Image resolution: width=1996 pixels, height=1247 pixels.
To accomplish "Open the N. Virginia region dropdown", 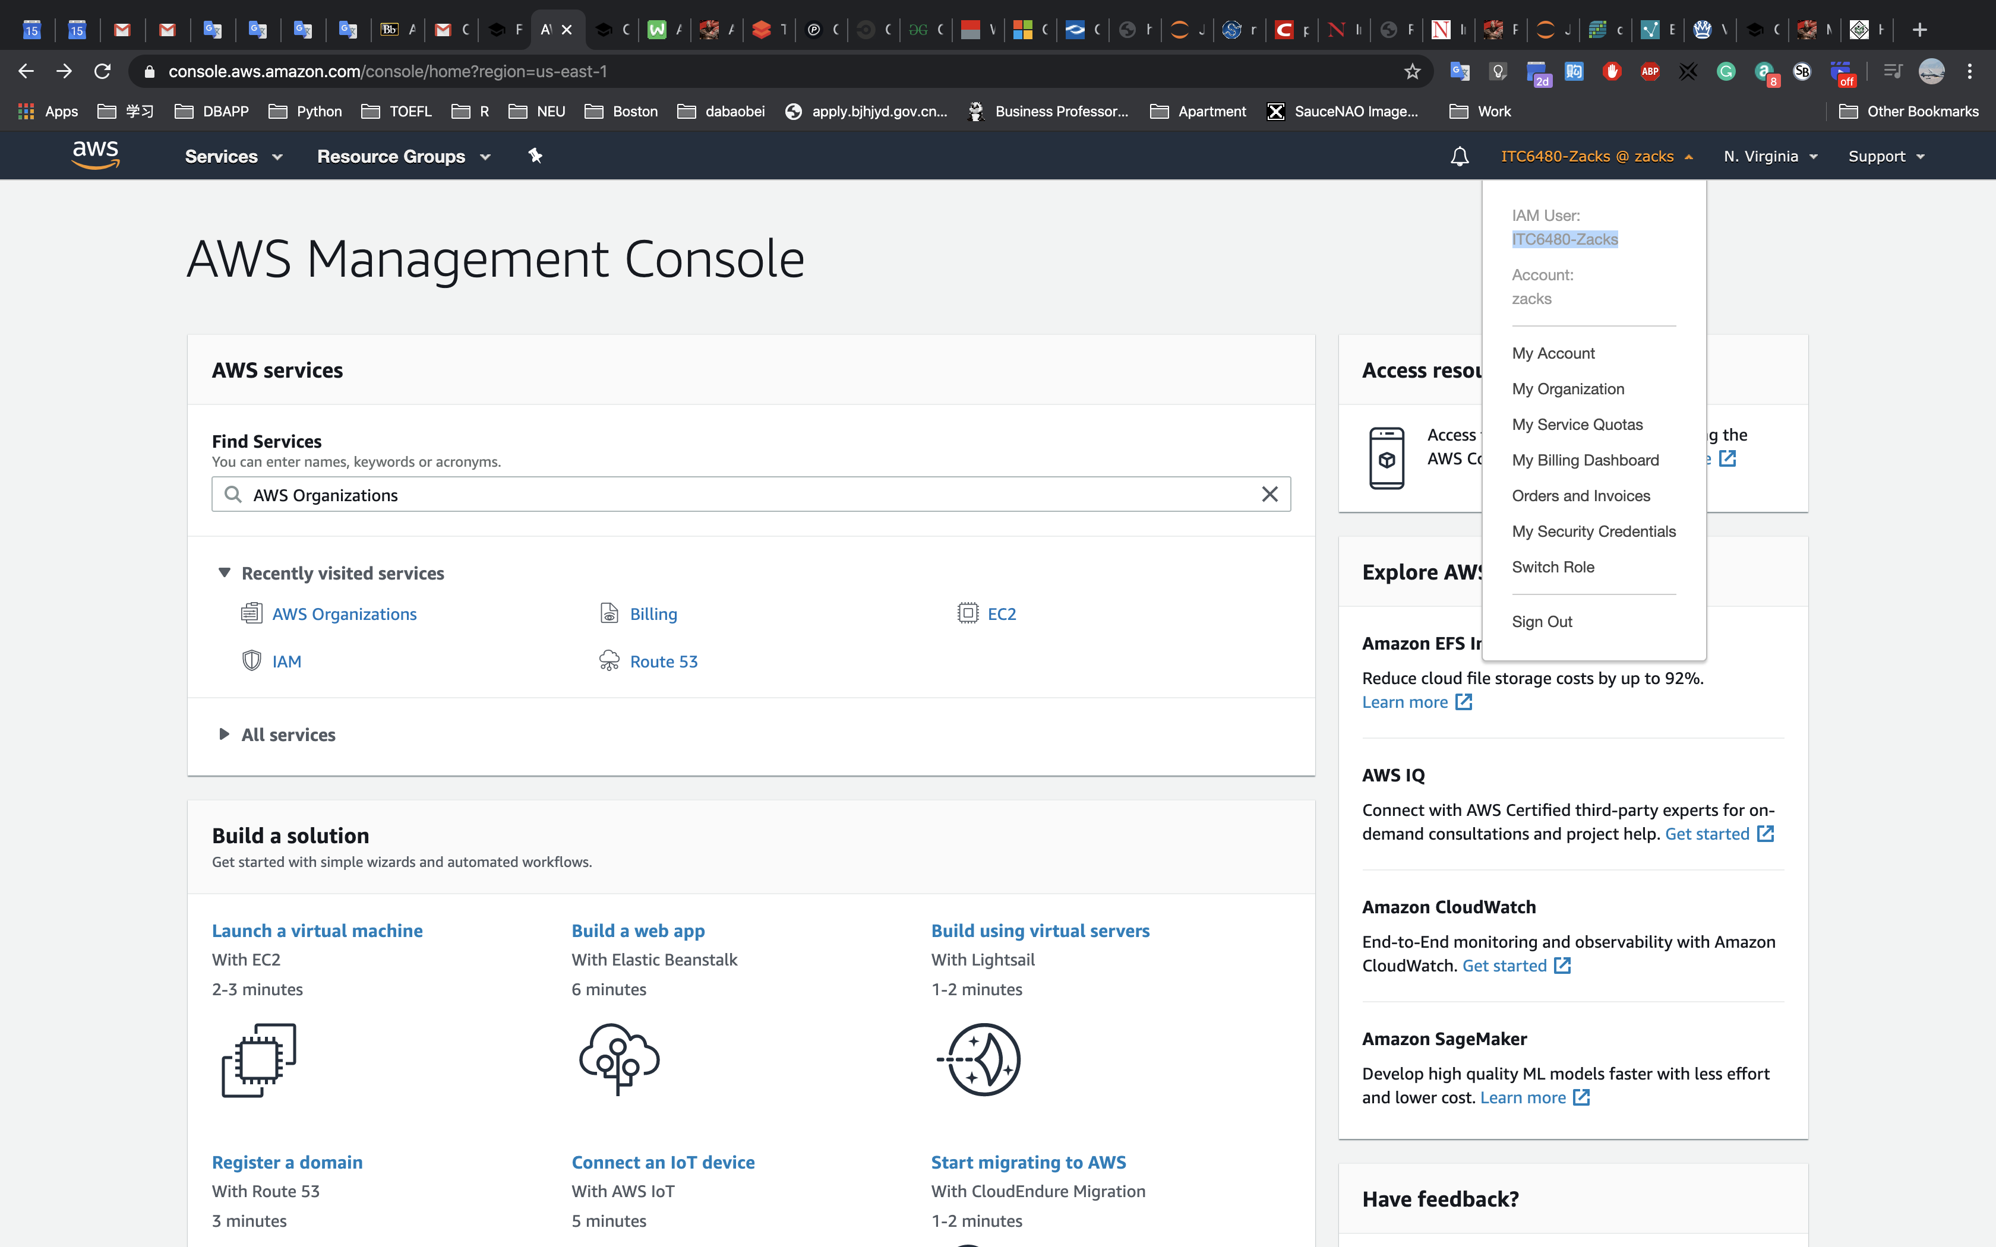I will click(1769, 157).
